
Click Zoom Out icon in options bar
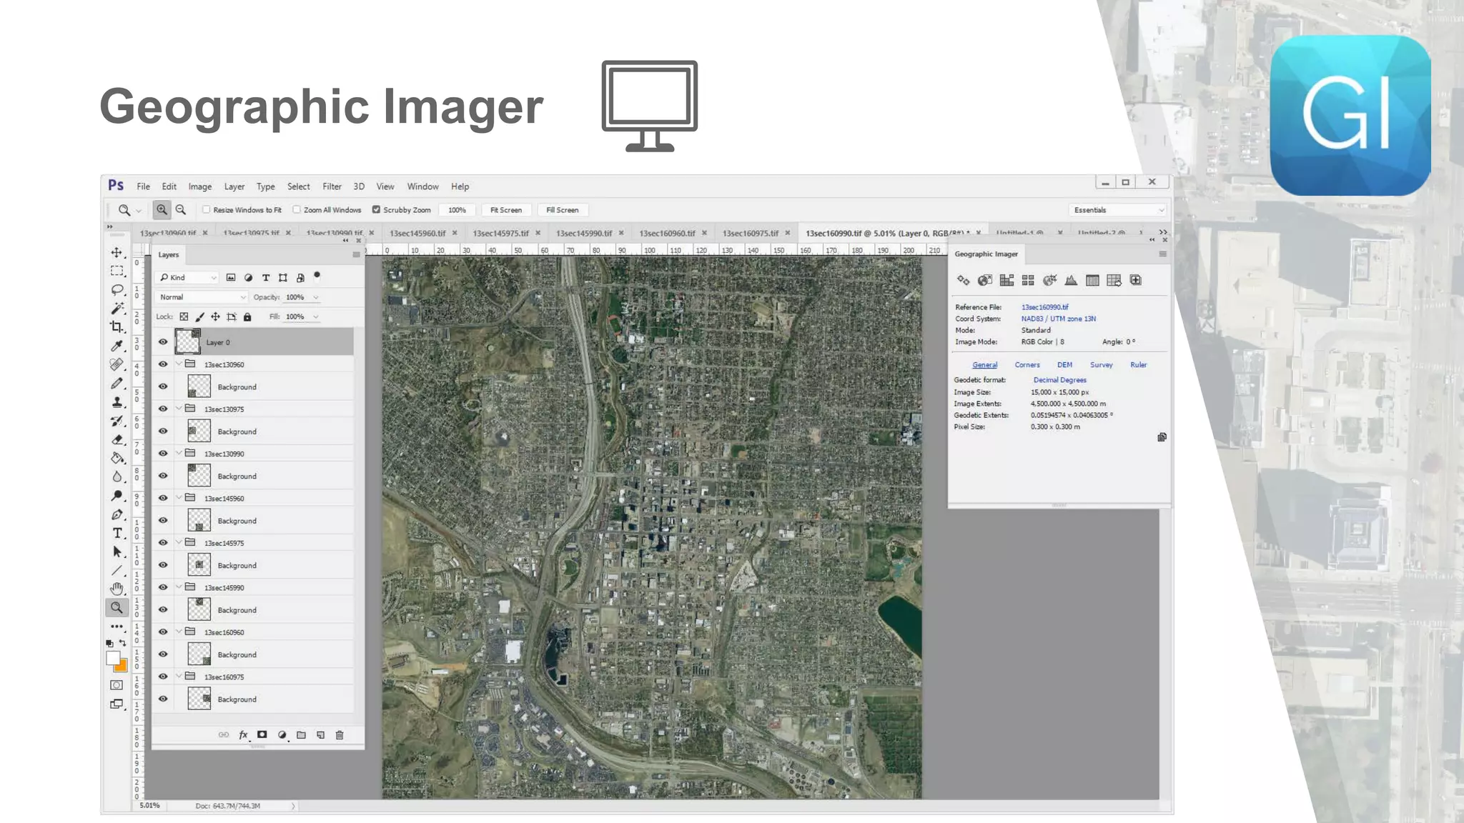(x=181, y=210)
